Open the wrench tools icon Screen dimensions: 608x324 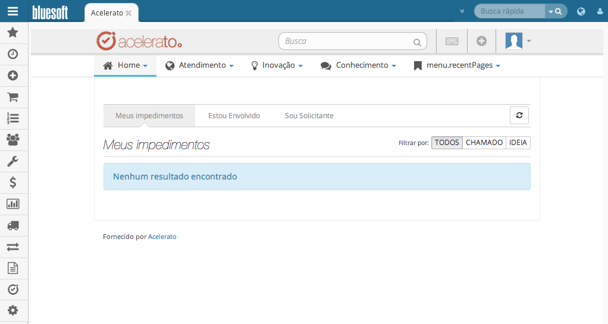tap(13, 161)
